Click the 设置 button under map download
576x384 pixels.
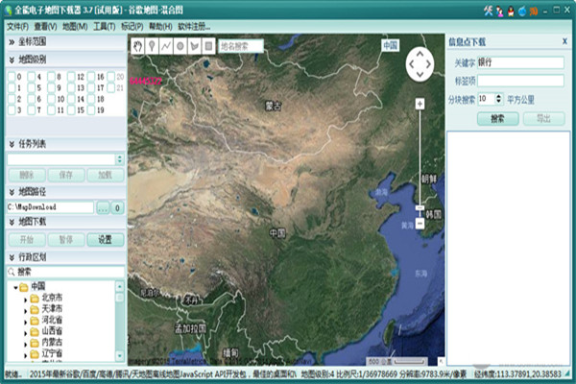click(x=106, y=239)
